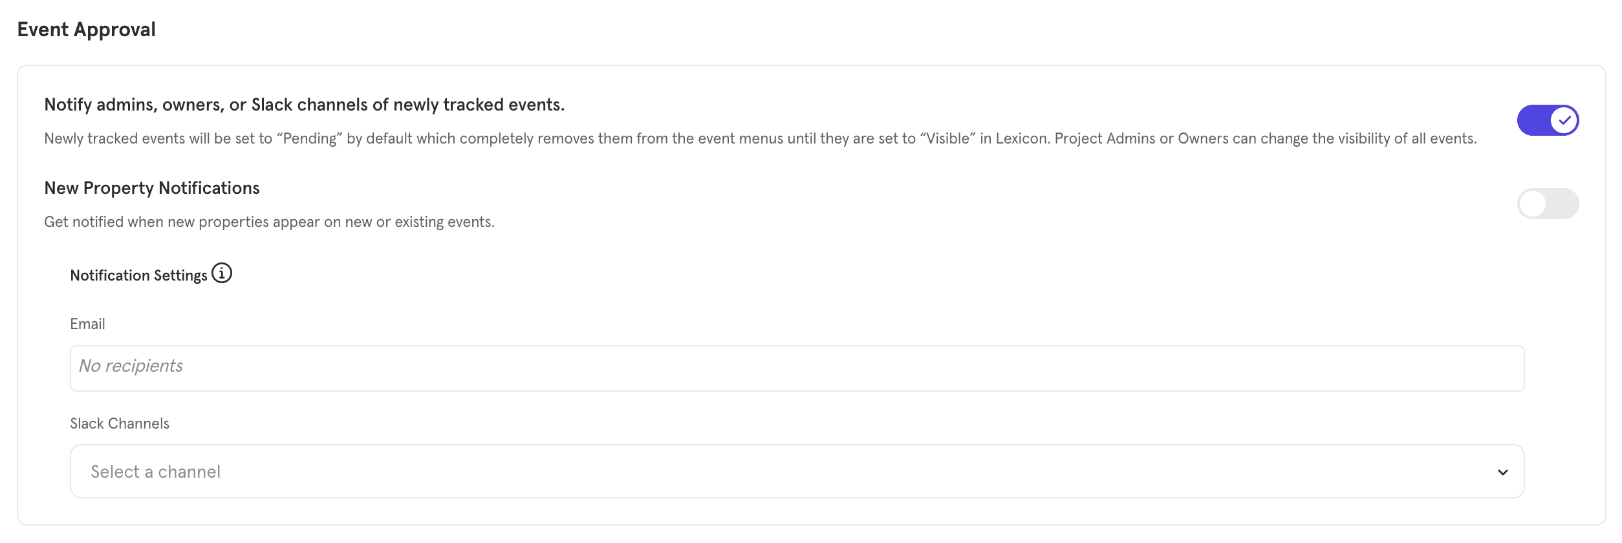This screenshot has width=1622, height=543.
Task: Click the New Property Notifications heading
Action: tap(152, 188)
